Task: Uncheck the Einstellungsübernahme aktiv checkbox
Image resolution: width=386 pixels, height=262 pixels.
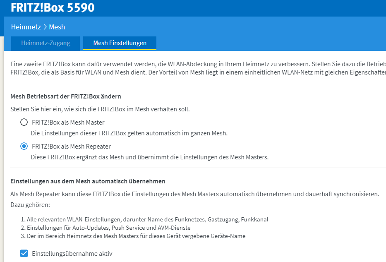Action: point(24,253)
